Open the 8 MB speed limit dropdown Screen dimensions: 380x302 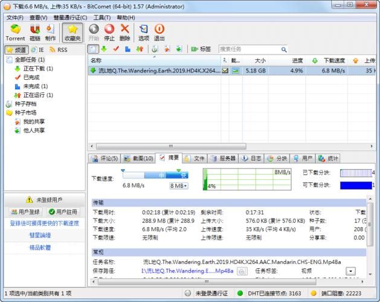point(179,185)
